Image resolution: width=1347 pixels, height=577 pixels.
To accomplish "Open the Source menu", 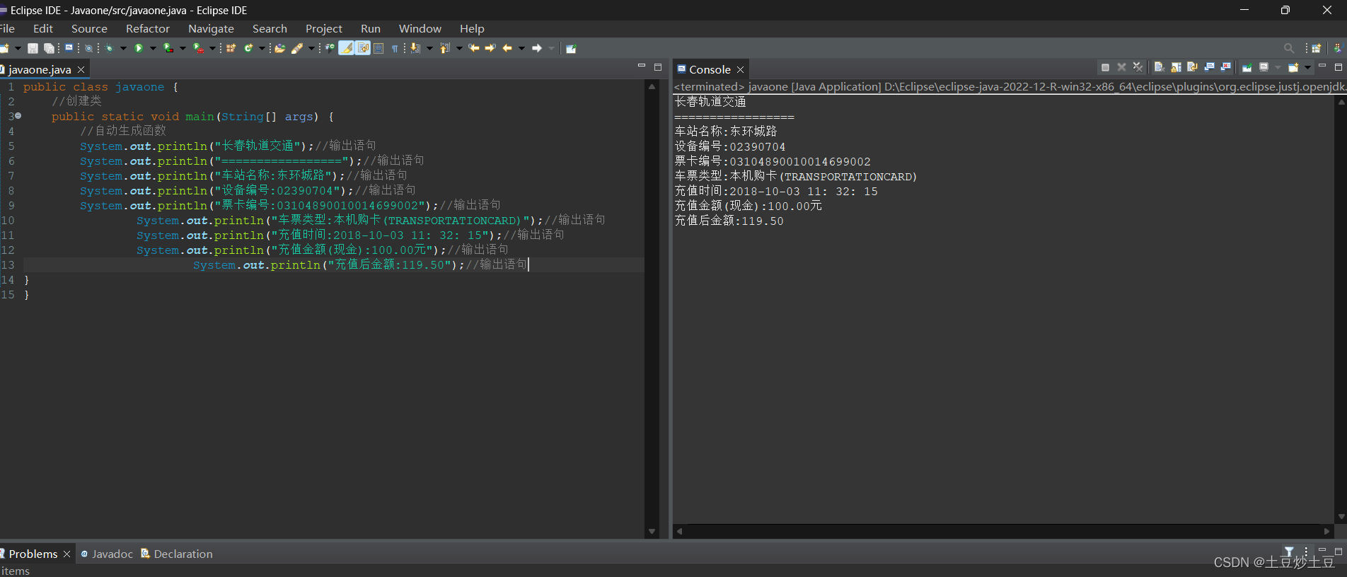I will click(89, 28).
